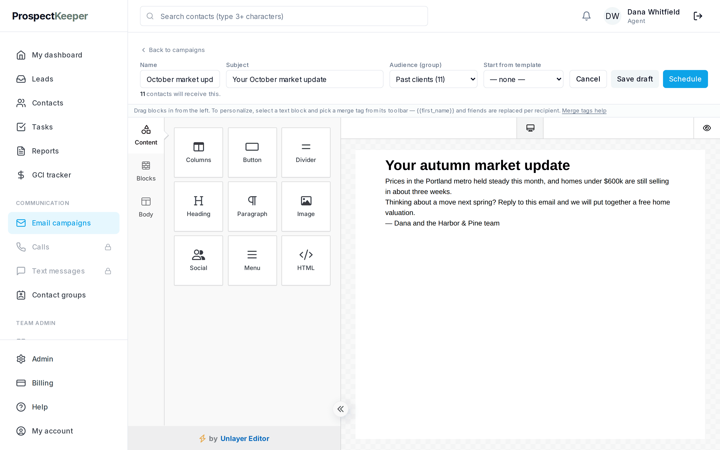
Task: Focus the Search contacts field
Action: click(x=284, y=16)
